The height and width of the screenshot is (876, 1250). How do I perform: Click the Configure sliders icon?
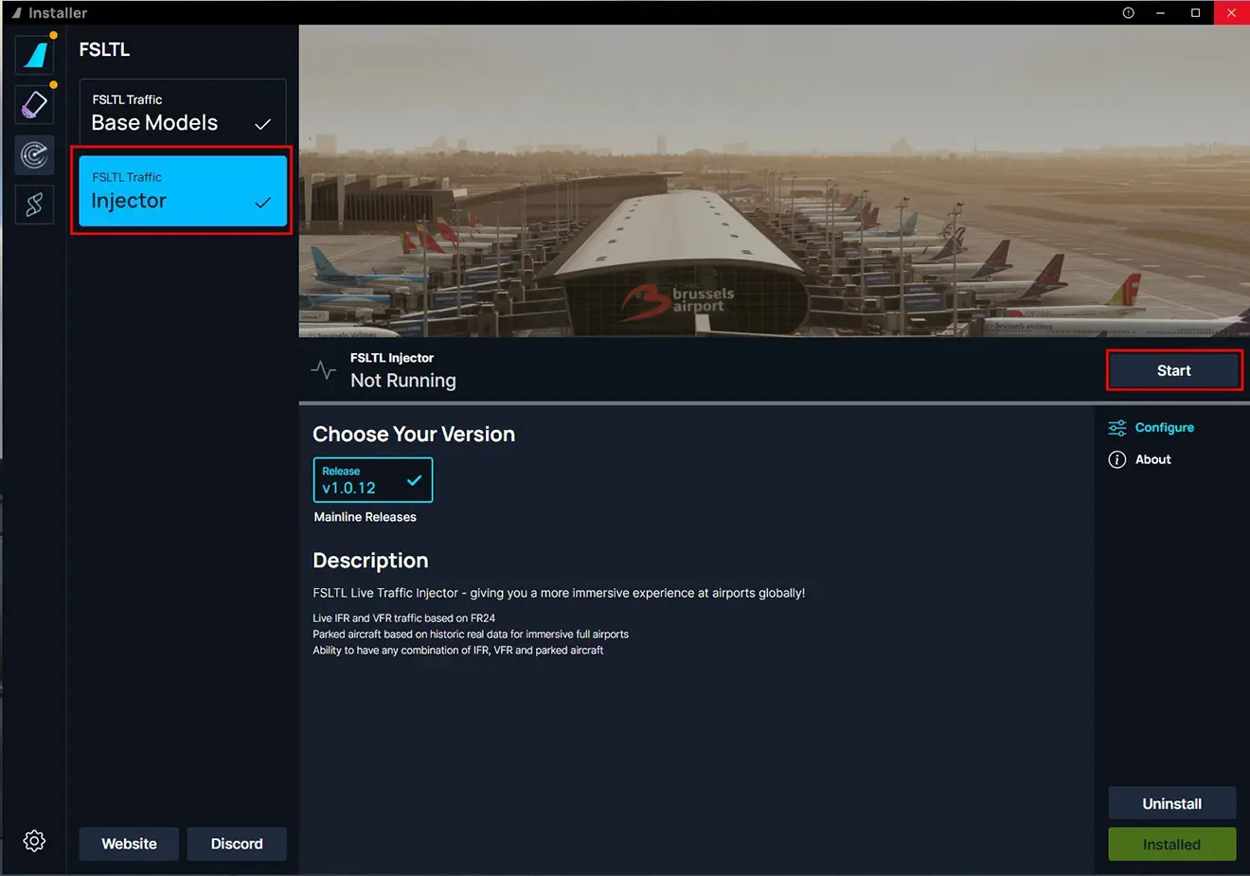[1117, 427]
